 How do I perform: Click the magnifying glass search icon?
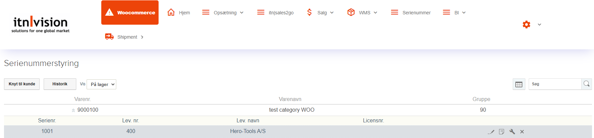point(586,84)
